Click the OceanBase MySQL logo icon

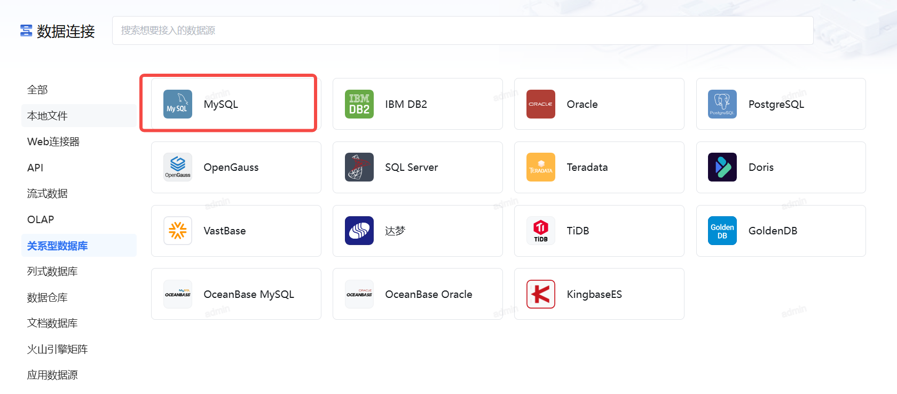pos(178,294)
